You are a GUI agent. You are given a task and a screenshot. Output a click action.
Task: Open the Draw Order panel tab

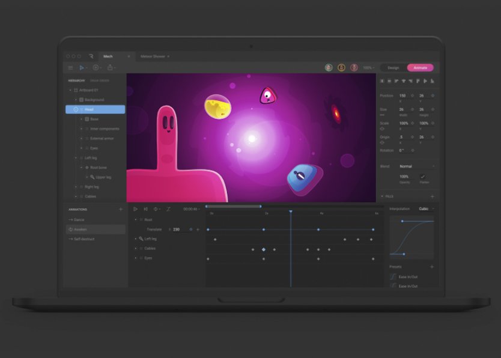click(100, 80)
